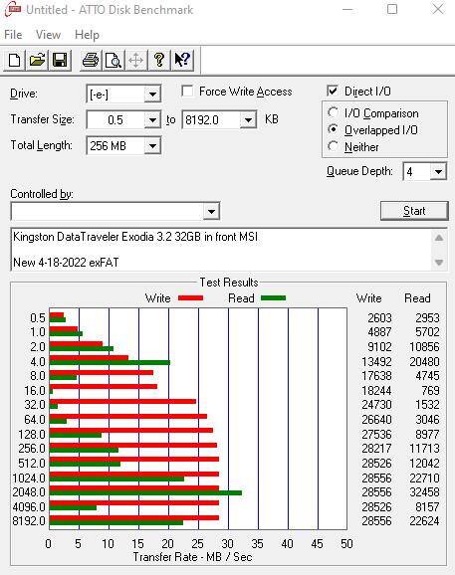Screen dimensions: 455x575
Task: Open the Total Length 256 MB dropdown
Action: click(152, 146)
